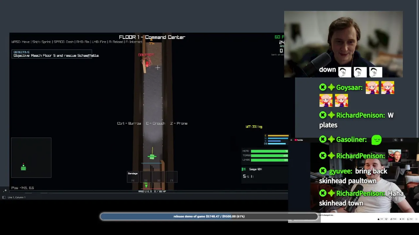Screen dimensions: 419x235
Task: Click the green player character
Action: tap(152, 156)
